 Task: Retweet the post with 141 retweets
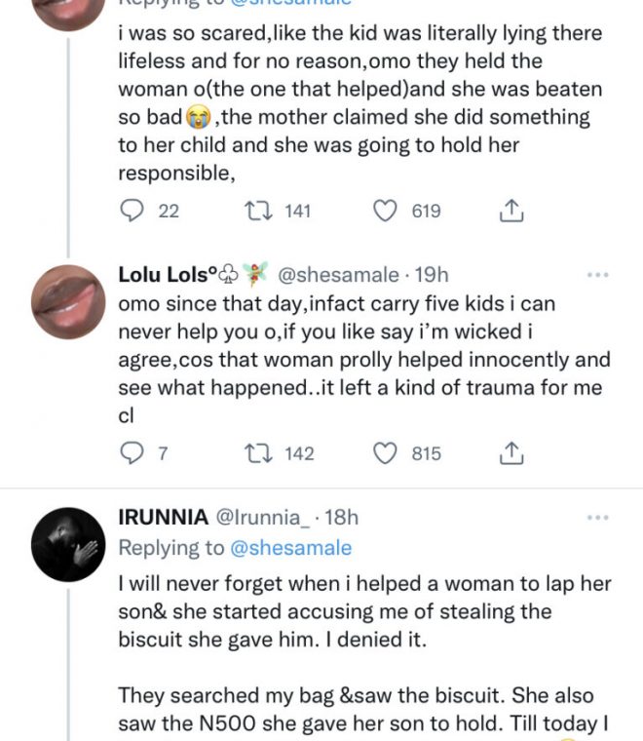pyautogui.click(x=251, y=211)
